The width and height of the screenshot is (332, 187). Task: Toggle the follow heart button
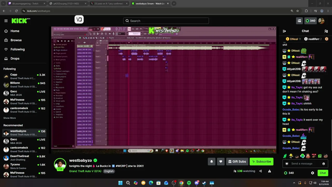(x=221, y=162)
